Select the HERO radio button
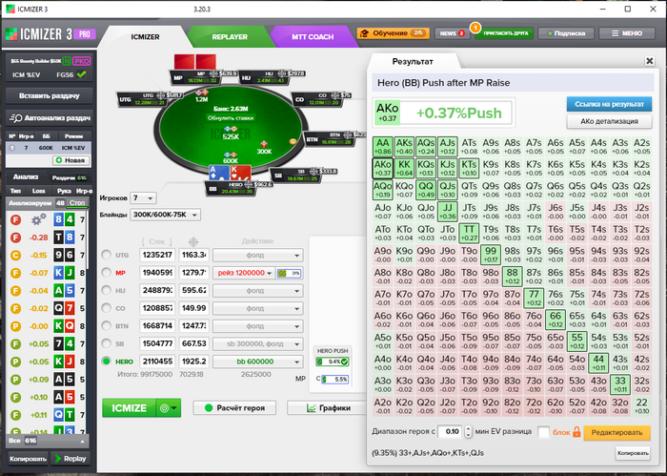Image resolution: width=667 pixels, height=476 pixels. pos(106,361)
